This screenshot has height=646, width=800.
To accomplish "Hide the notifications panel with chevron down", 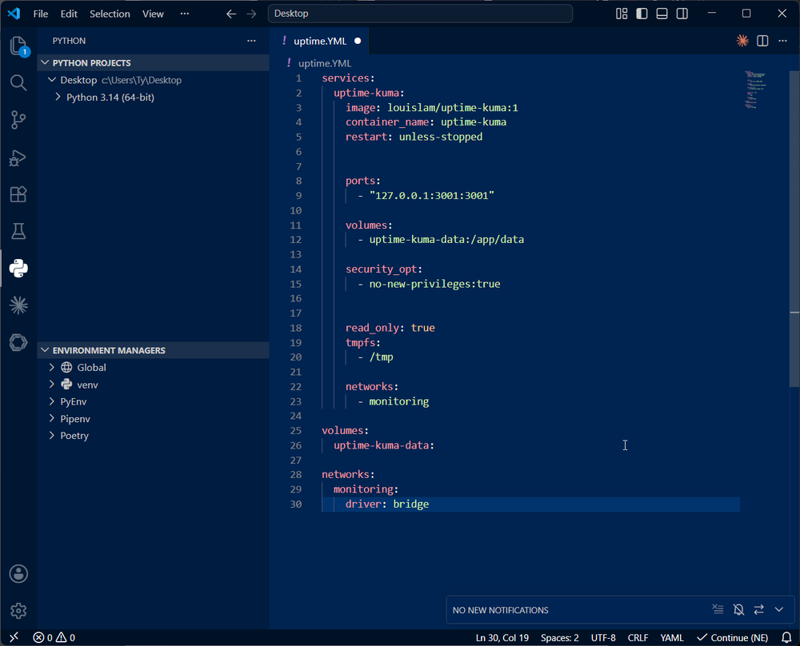I will 778,609.
